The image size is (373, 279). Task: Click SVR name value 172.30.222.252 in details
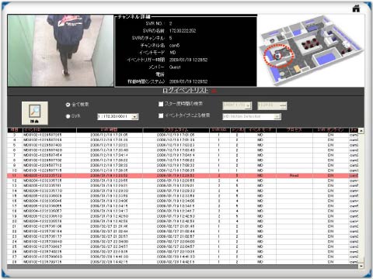[x=183, y=31]
